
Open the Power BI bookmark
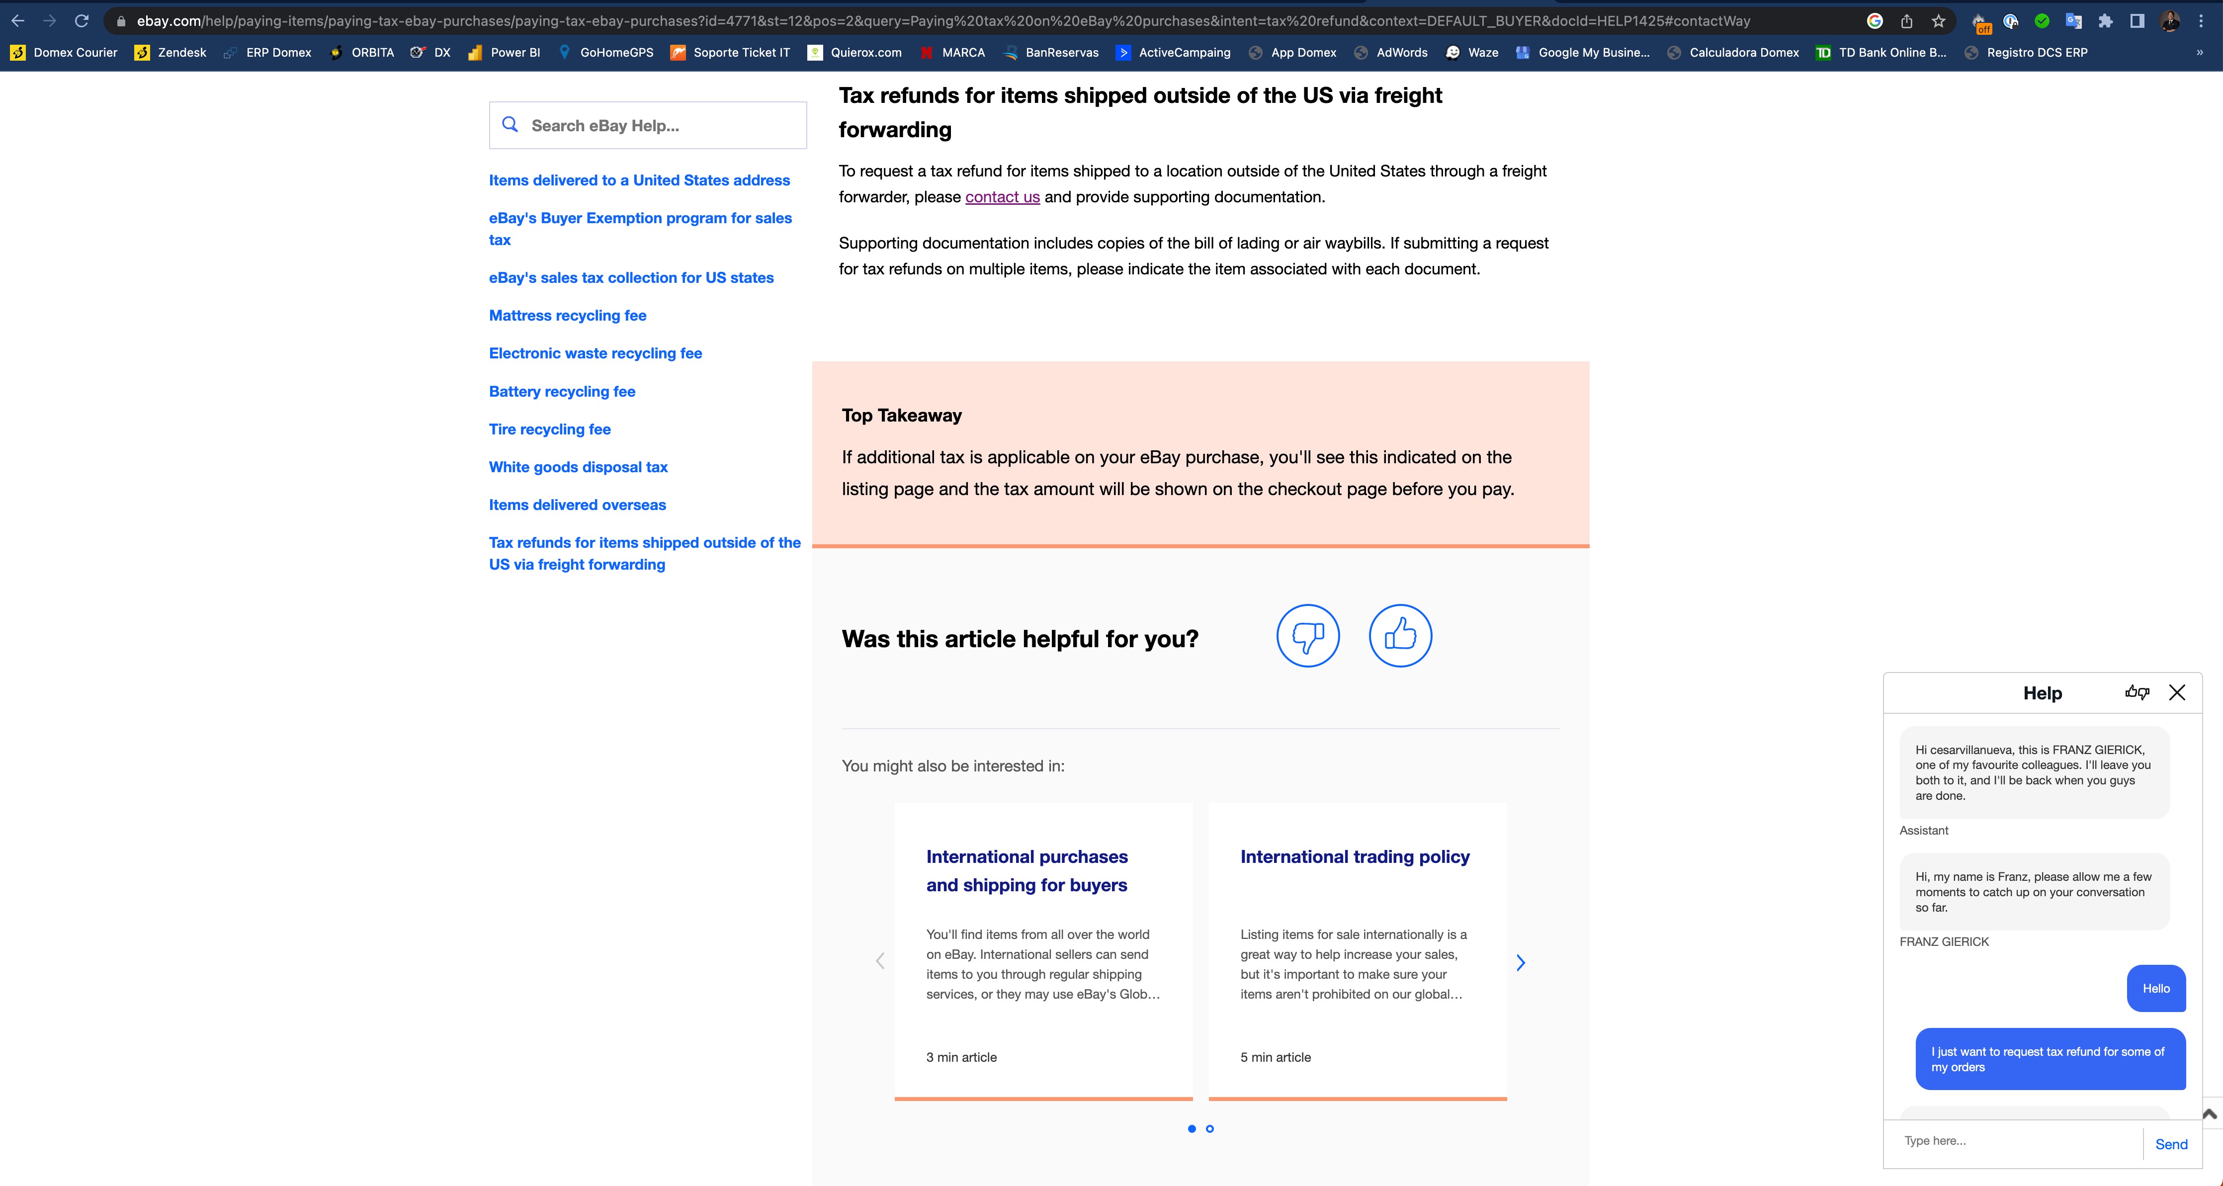click(504, 53)
